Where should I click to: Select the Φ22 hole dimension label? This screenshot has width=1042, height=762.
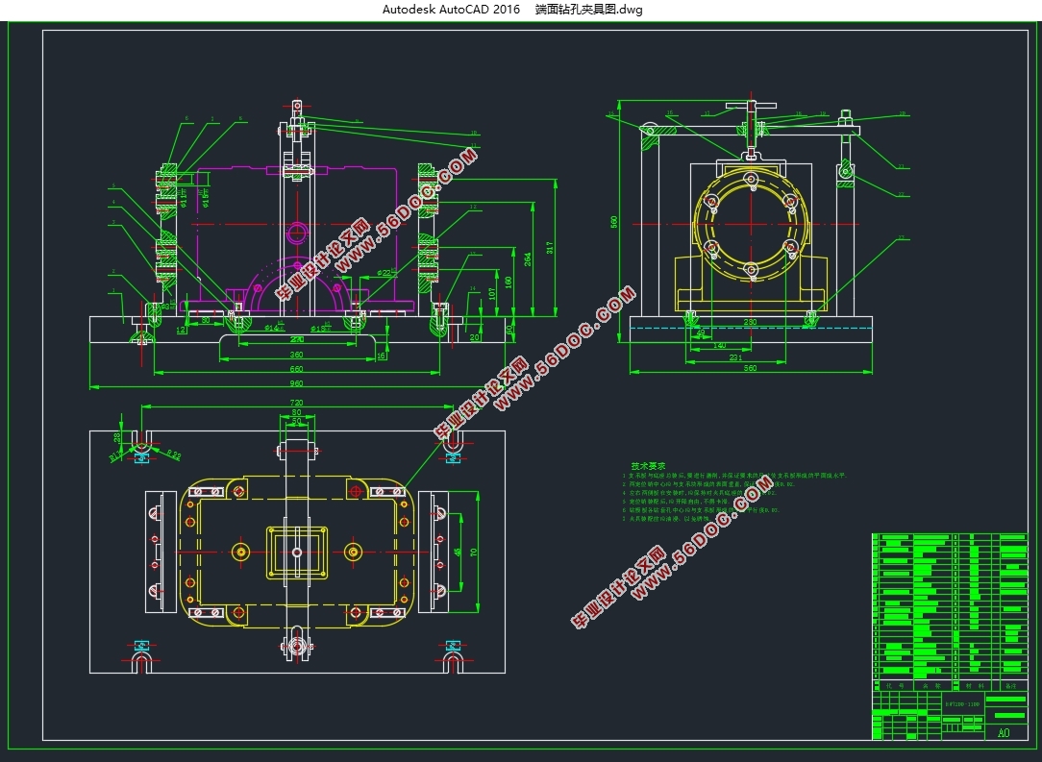pos(385,273)
